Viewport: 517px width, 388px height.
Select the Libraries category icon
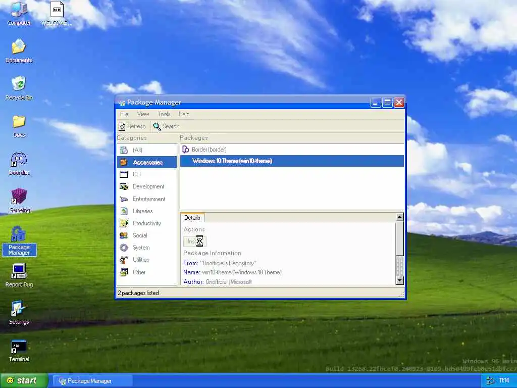click(124, 211)
